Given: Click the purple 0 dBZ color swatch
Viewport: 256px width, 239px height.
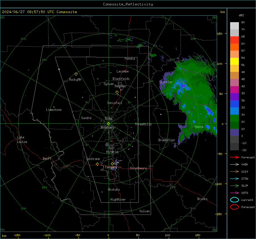Looking at the screenshot, I should [234, 132].
